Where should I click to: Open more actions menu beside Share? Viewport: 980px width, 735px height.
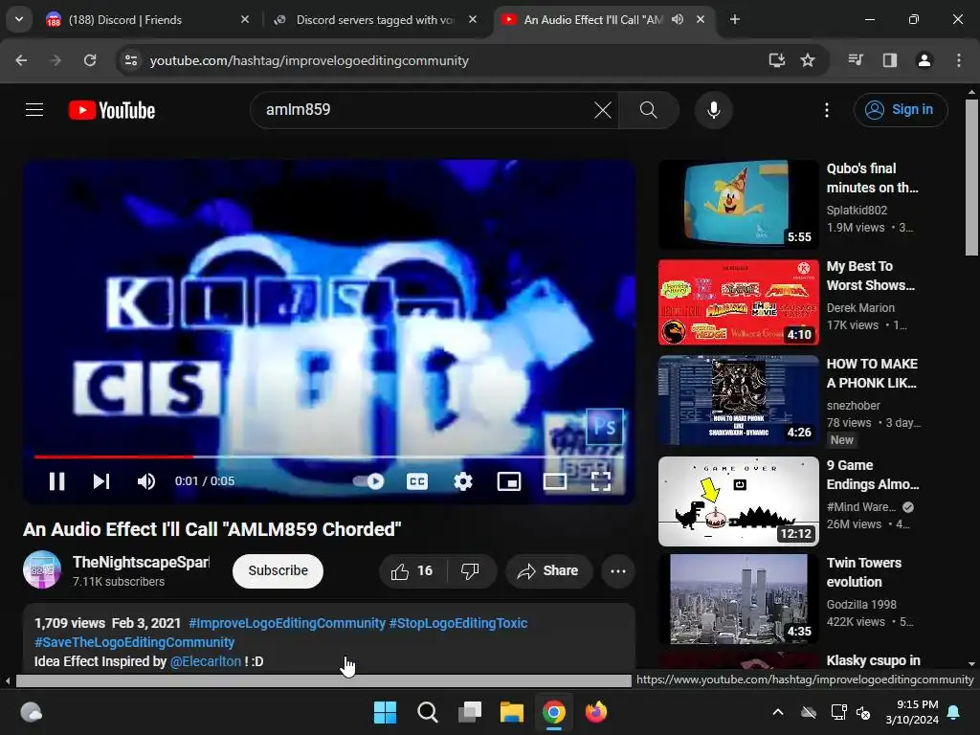[618, 570]
